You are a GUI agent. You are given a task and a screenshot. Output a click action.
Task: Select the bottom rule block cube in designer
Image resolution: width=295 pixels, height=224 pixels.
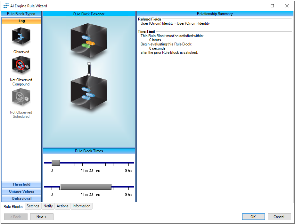click(89, 93)
